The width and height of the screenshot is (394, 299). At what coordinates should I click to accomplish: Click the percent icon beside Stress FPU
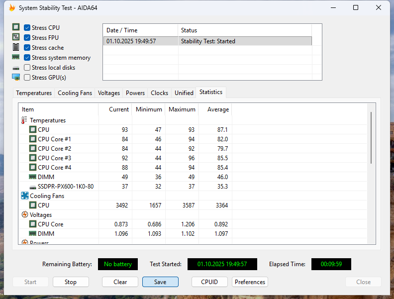[x=16, y=37]
